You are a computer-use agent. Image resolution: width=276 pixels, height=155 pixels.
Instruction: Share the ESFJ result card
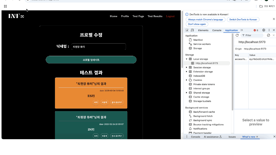coord(117,102)
